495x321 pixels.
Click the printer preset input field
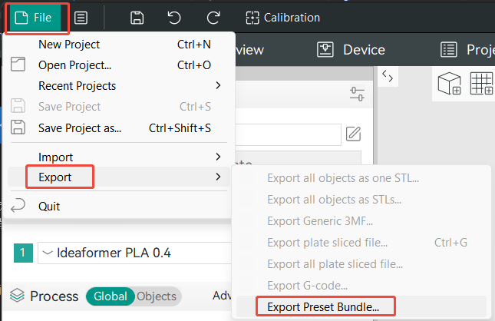(289, 134)
